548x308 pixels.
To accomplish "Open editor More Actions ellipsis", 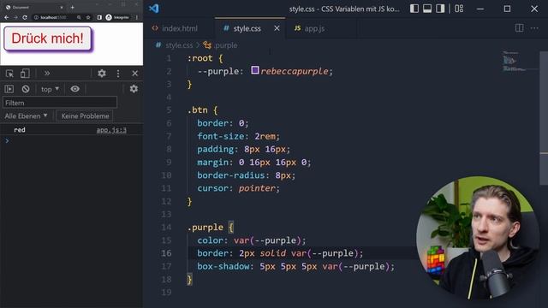I will (534, 28).
